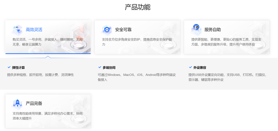Screen dimensions: 278x131
Task: Click the Windows、MacOS terminal description text
Action: point(137,77)
